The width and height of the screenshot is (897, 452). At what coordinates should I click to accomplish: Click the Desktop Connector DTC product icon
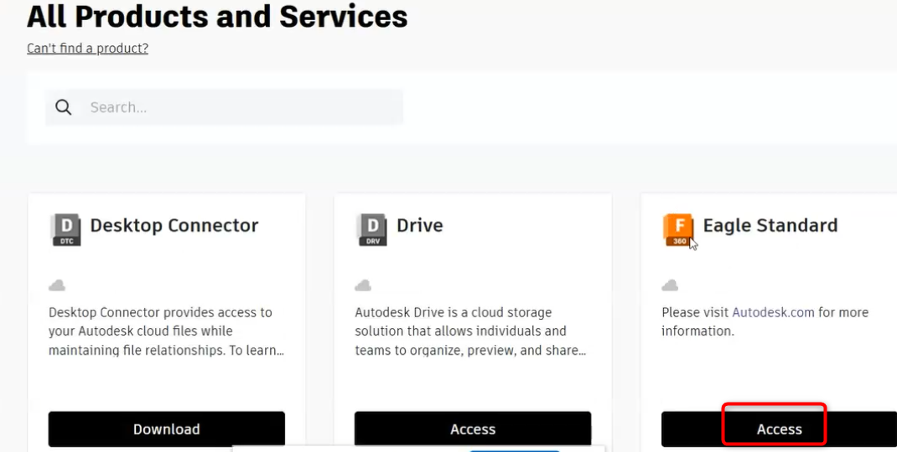(66, 229)
